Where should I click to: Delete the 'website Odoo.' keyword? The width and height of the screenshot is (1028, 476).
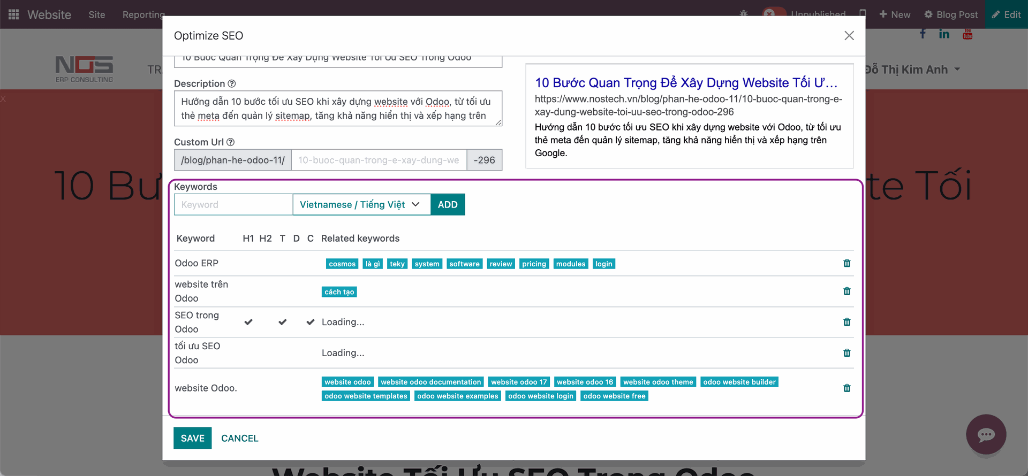click(x=846, y=388)
